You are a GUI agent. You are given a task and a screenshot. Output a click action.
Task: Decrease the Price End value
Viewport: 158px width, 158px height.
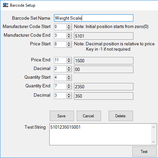[69, 62]
